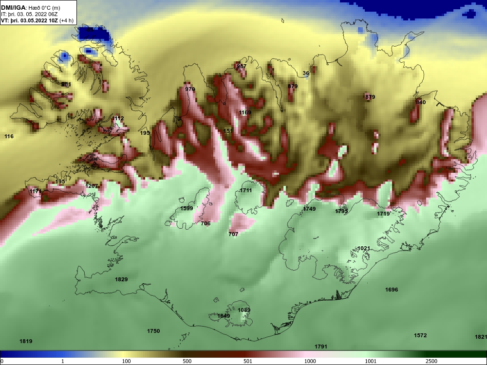Click the map value 707
Screen dimensions: 487x365
[x=233, y=234]
